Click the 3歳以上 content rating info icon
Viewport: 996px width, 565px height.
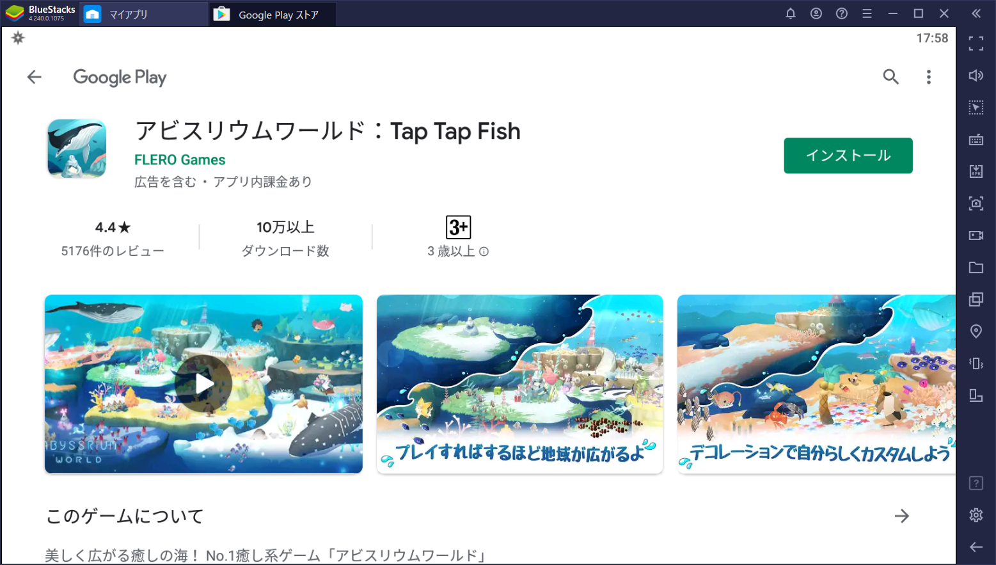(484, 251)
